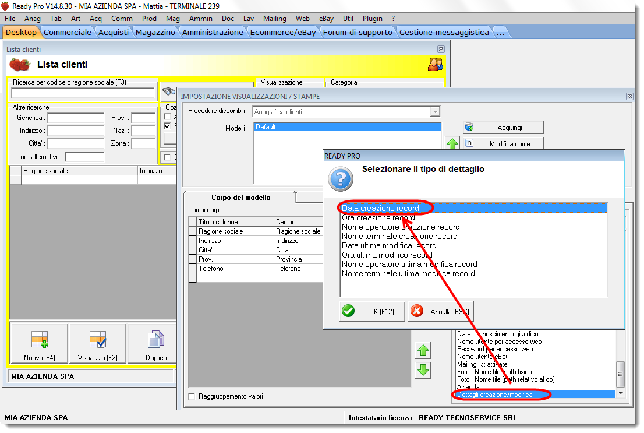Click the strawberry logo beside Lista clienti
Image resolution: width=644 pixels, height=433 pixels.
20,65
